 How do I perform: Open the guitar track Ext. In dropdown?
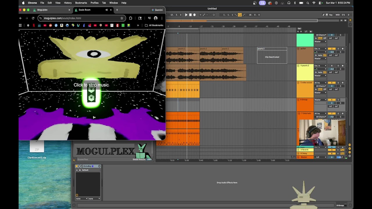click(320, 49)
